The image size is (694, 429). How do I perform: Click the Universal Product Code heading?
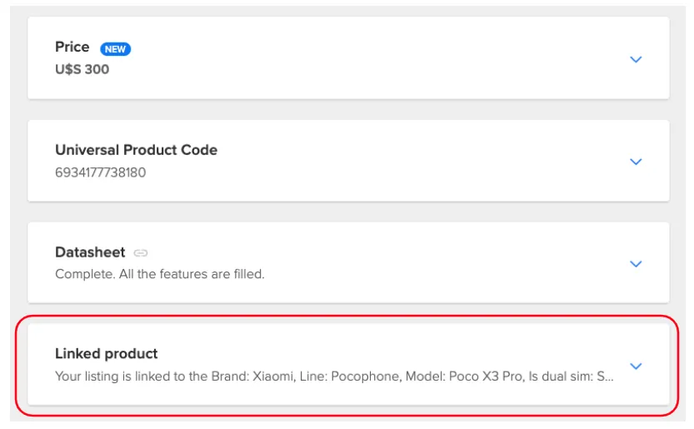pos(136,150)
